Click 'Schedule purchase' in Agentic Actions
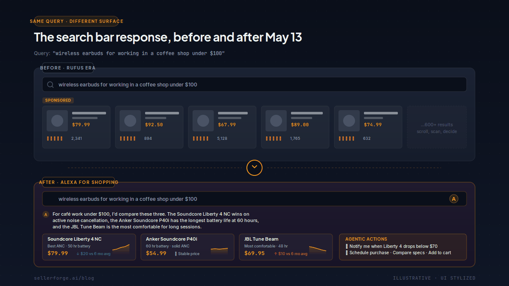Image resolution: width=509 pixels, height=286 pixels. pos(369,253)
